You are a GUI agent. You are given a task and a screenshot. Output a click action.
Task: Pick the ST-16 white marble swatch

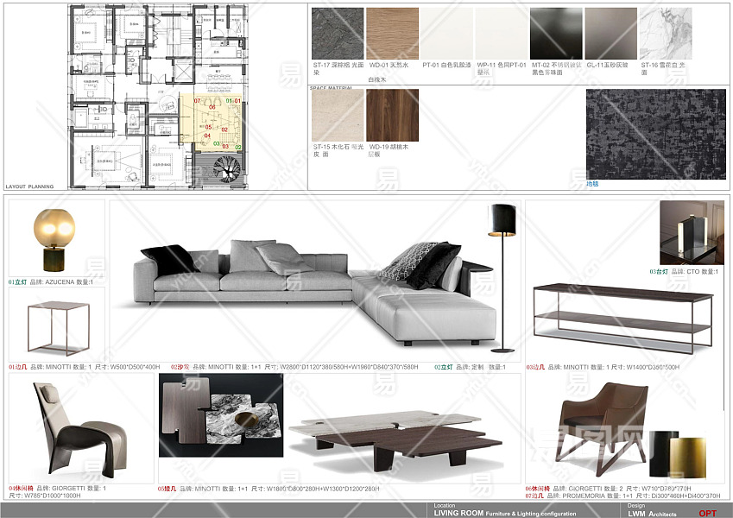(666, 34)
